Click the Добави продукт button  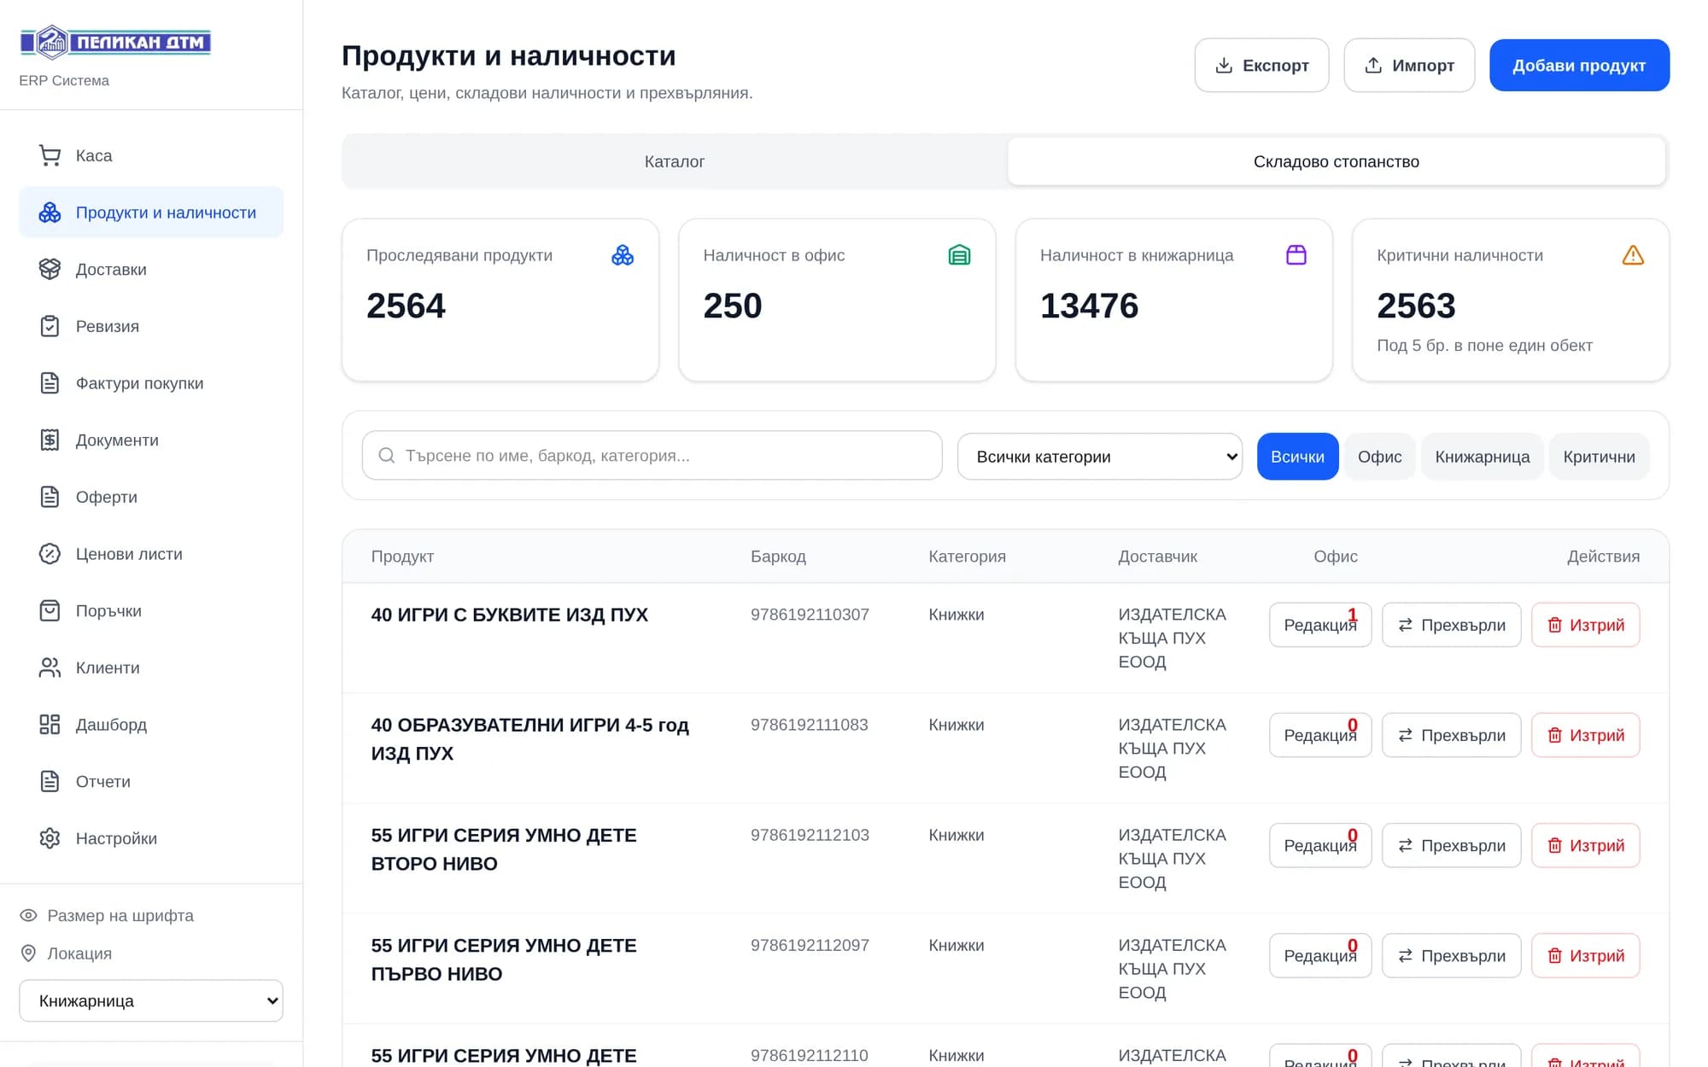1579,65
